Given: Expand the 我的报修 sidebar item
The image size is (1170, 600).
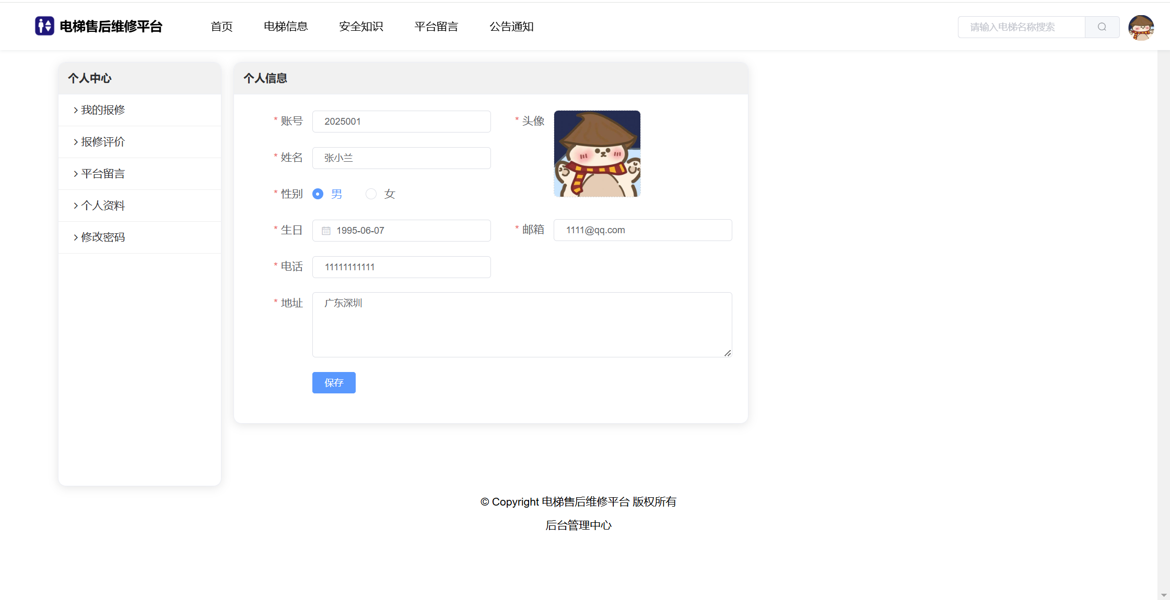Looking at the screenshot, I should tap(103, 110).
